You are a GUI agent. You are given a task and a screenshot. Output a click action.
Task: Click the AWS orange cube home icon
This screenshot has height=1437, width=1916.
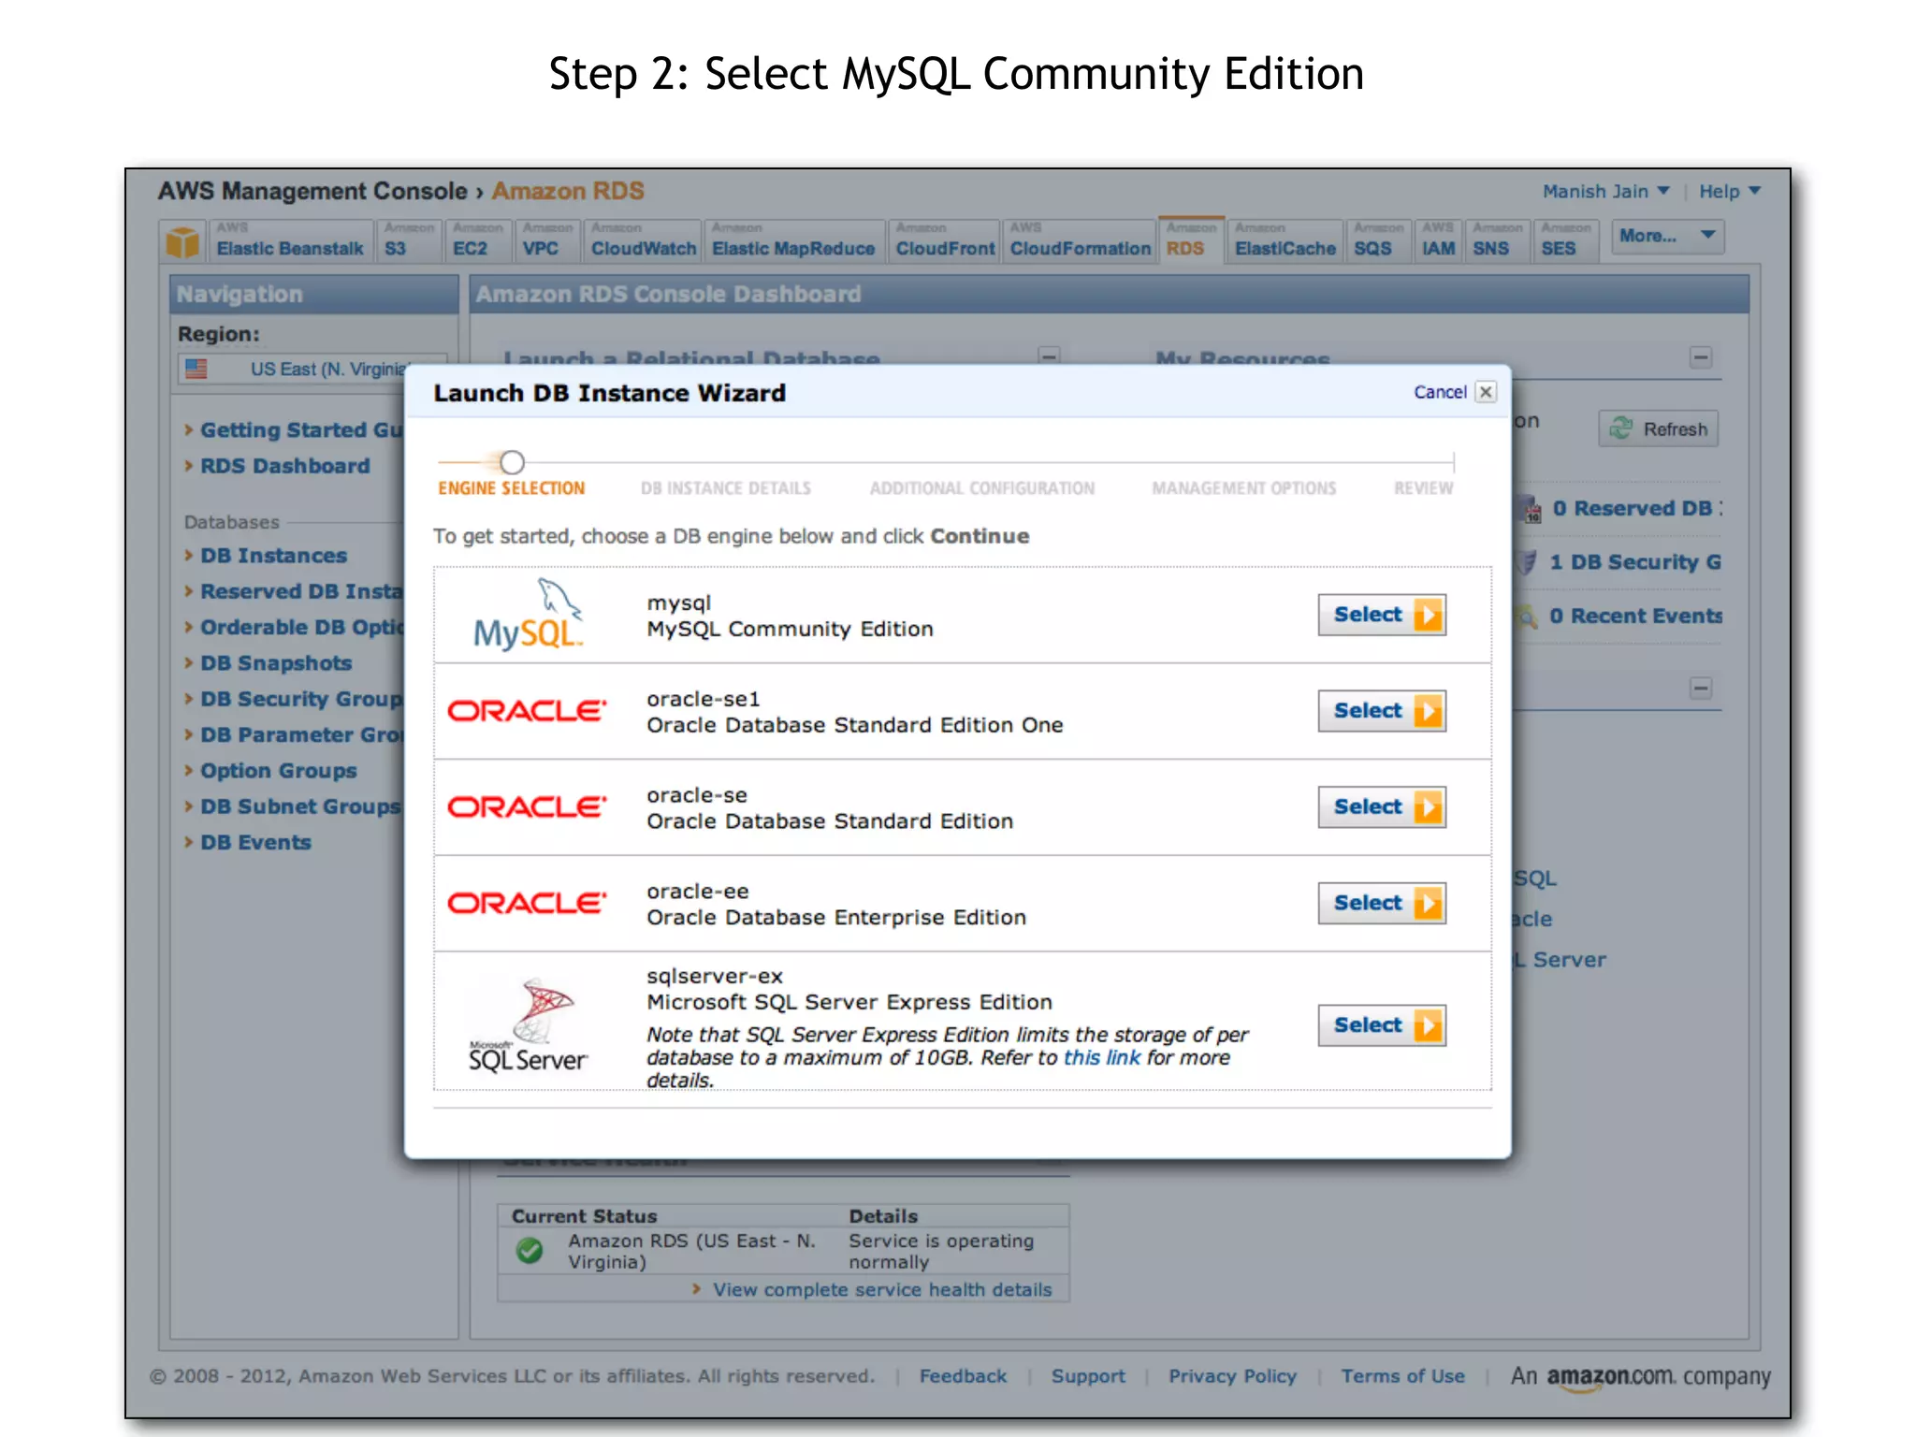(x=182, y=241)
